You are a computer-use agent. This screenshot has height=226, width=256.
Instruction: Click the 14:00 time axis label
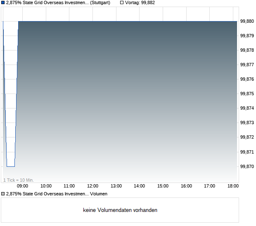click(x=140, y=186)
